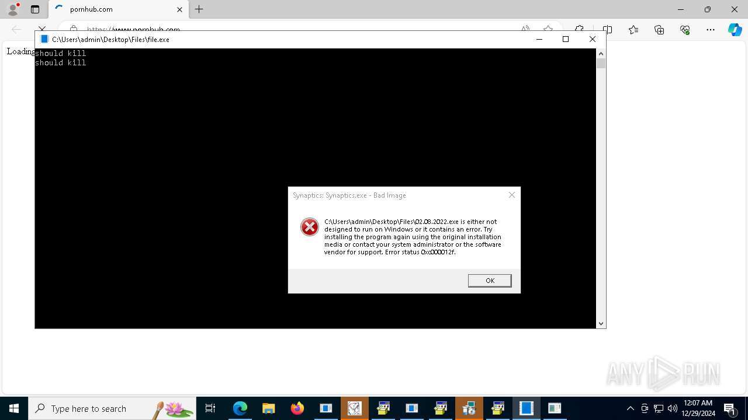
Task: Minimize the Edge browser window
Action: pos(681,9)
